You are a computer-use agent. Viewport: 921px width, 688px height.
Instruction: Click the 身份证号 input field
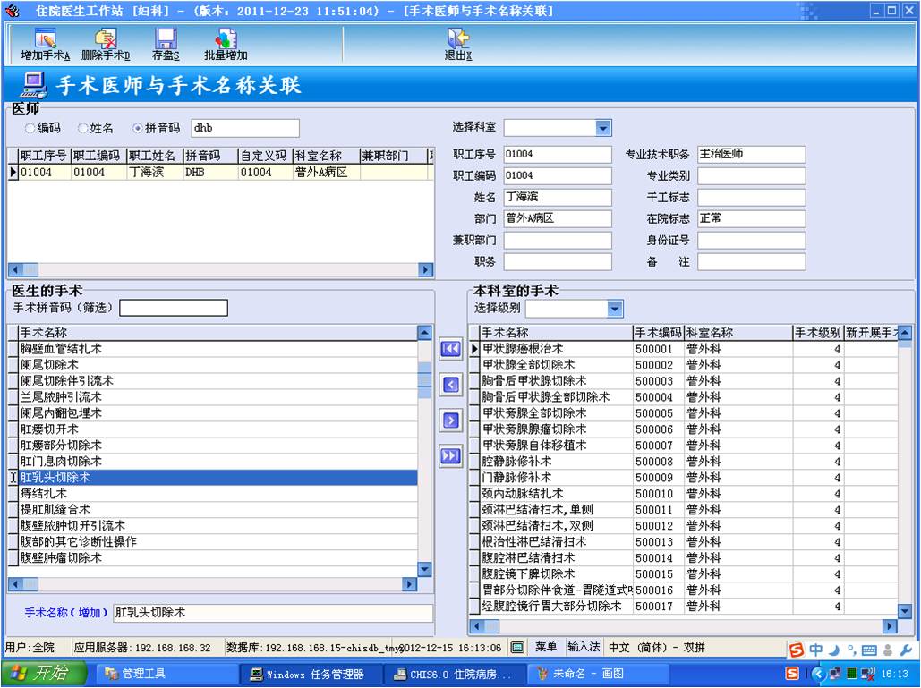click(751, 240)
